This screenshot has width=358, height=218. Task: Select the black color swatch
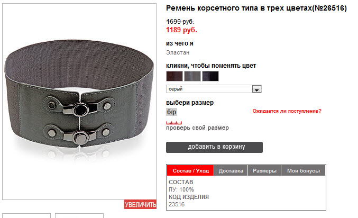tap(210, 76)
